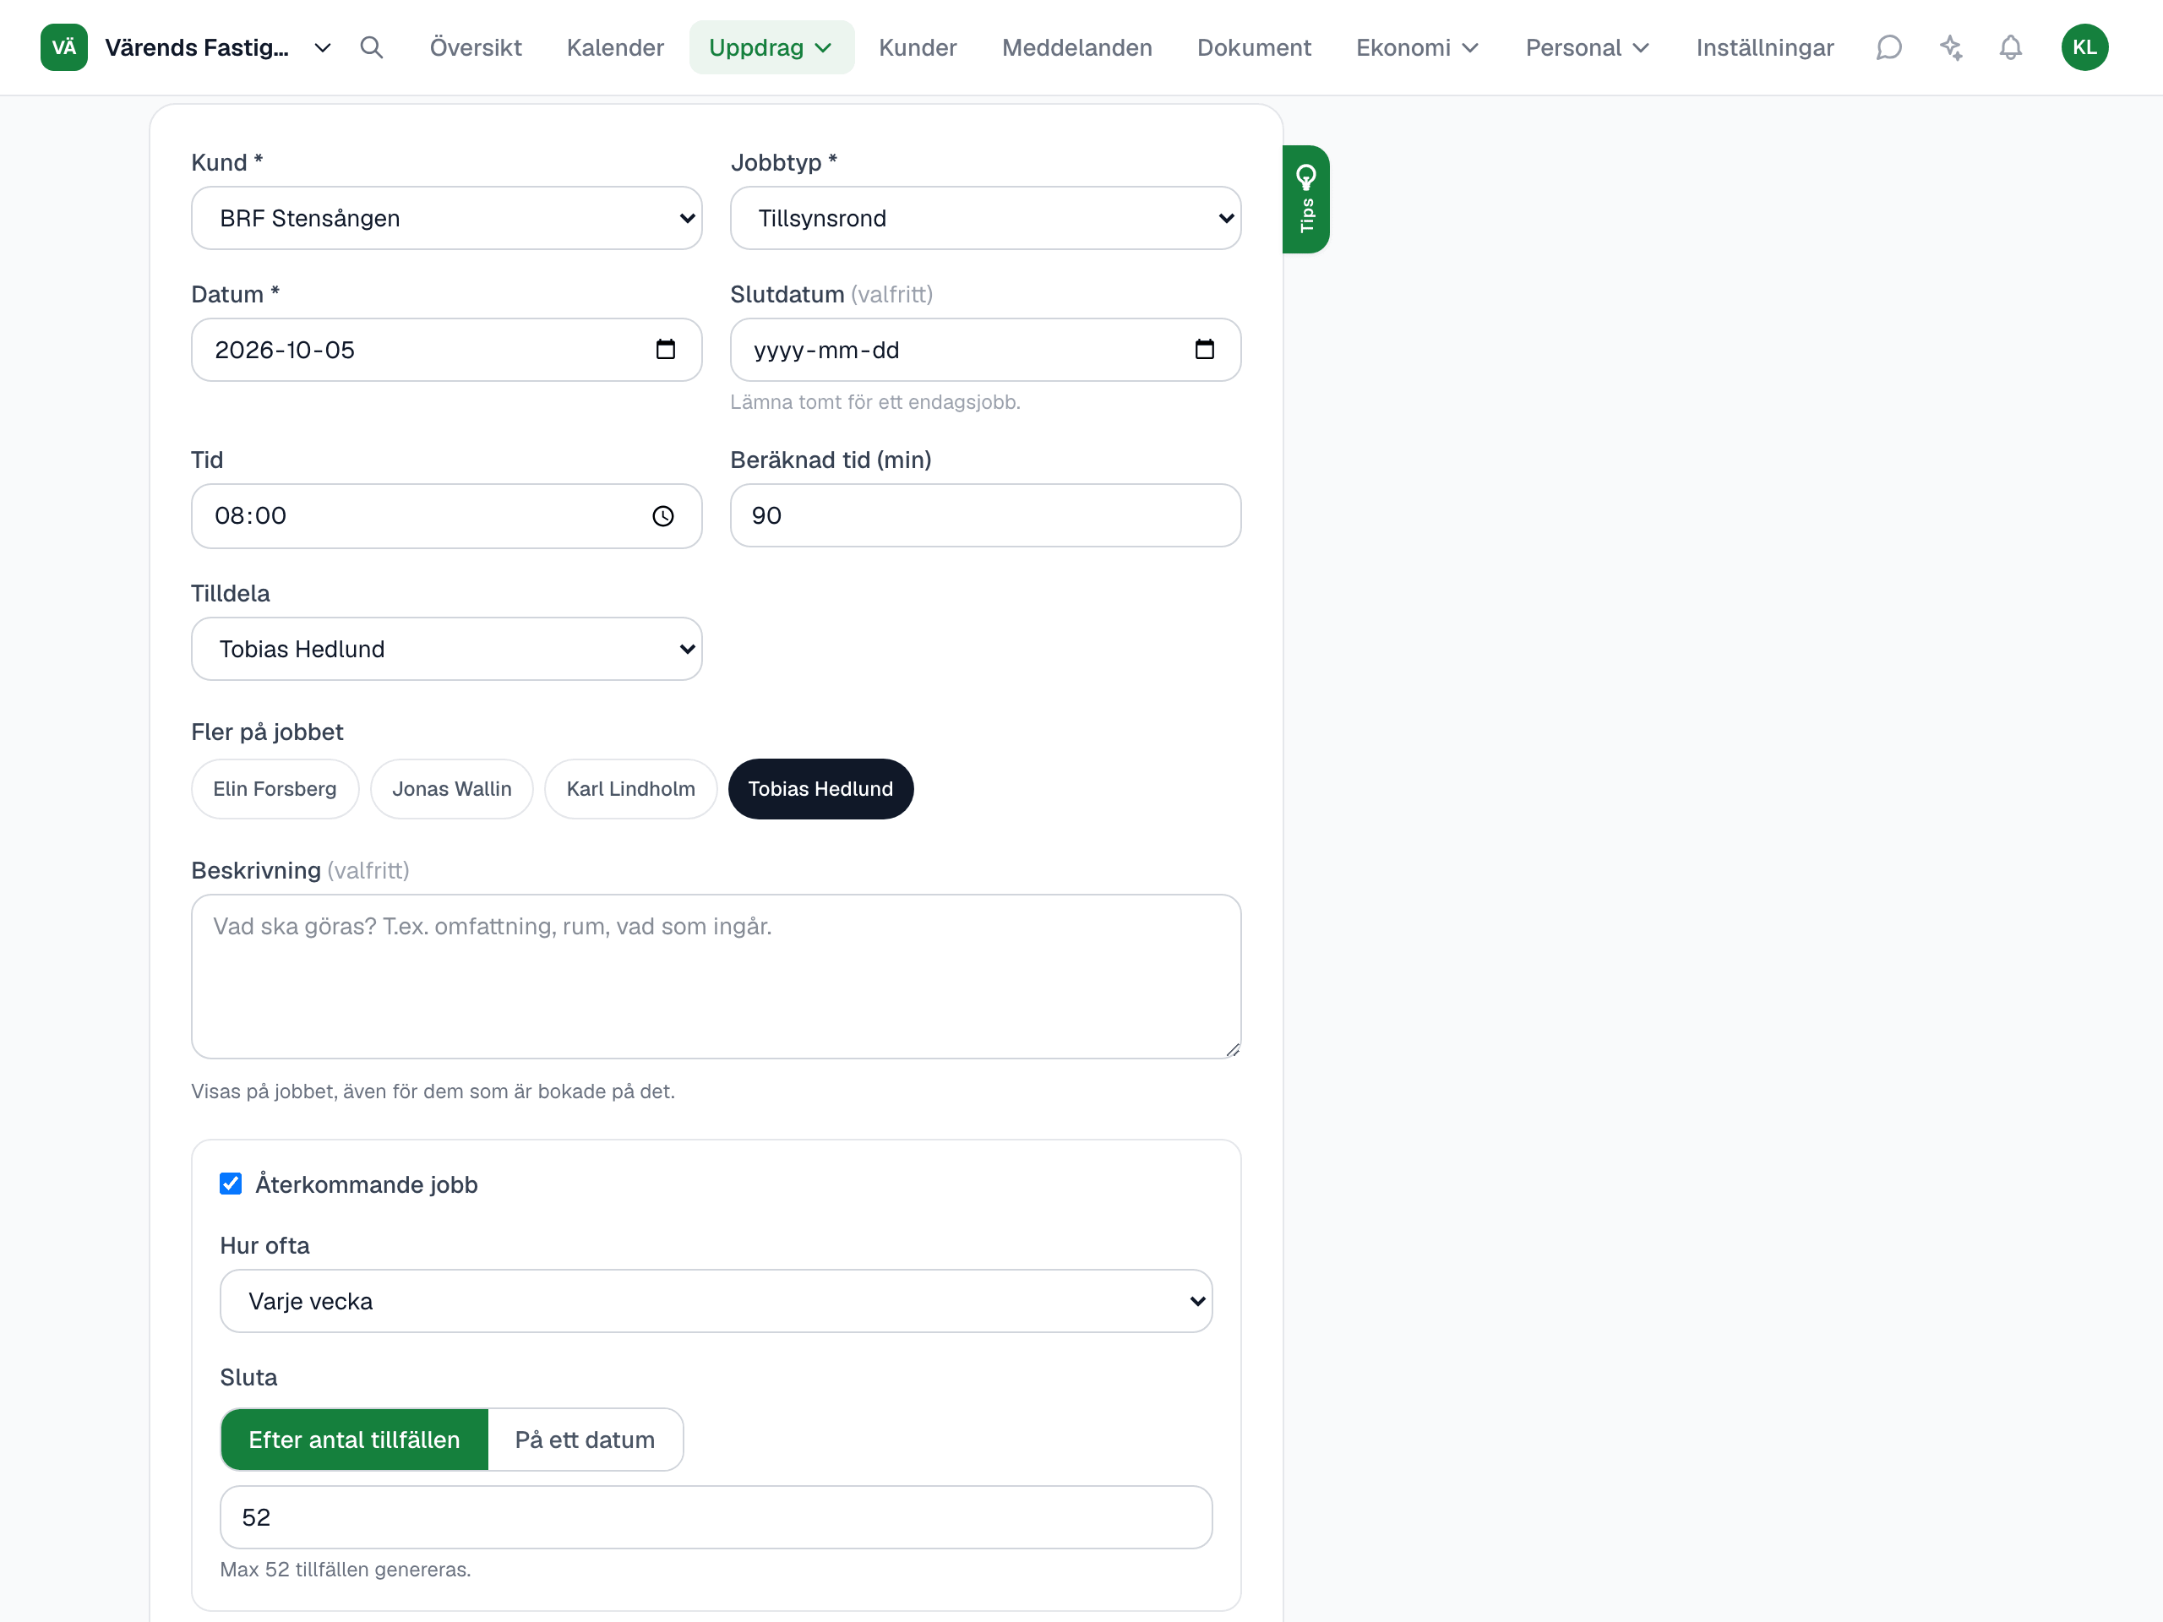Open the Slutdatum calendar picker icon
Screen dimensions: 2163x1622
(x=1205, y=349)
